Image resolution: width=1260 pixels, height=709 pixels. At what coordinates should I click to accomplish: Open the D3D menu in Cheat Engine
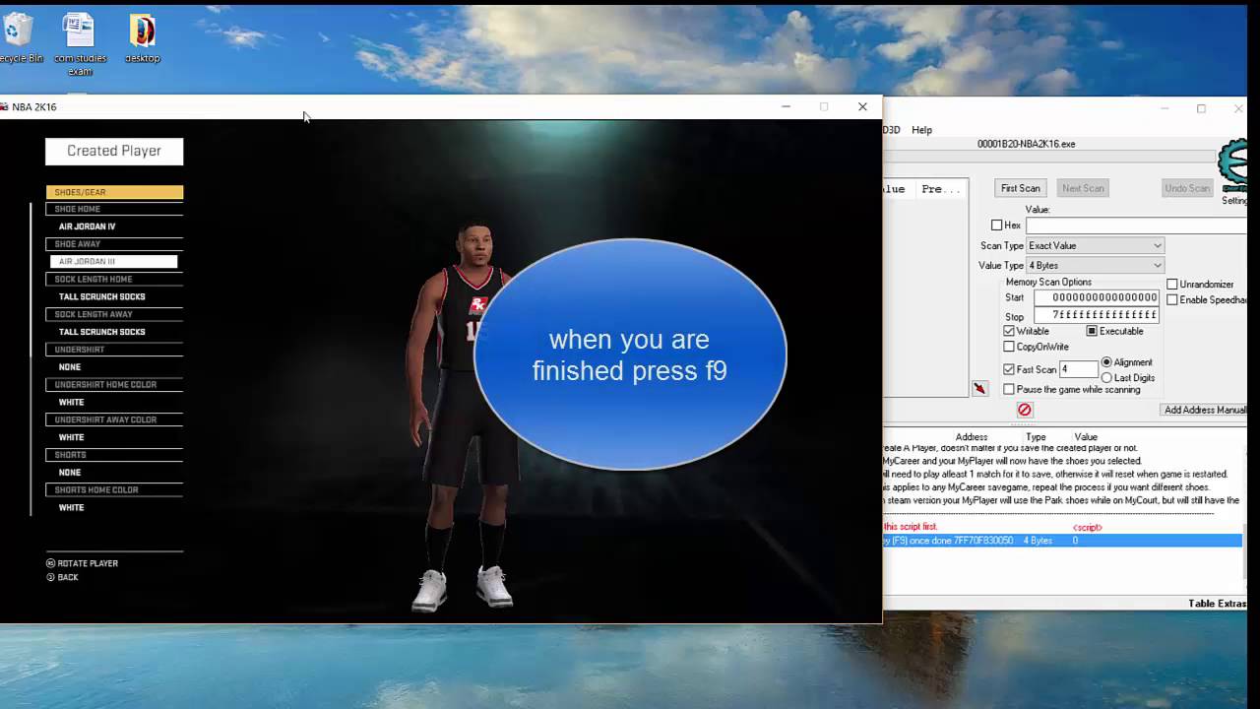pyautogui.click(x=891, y=130)
